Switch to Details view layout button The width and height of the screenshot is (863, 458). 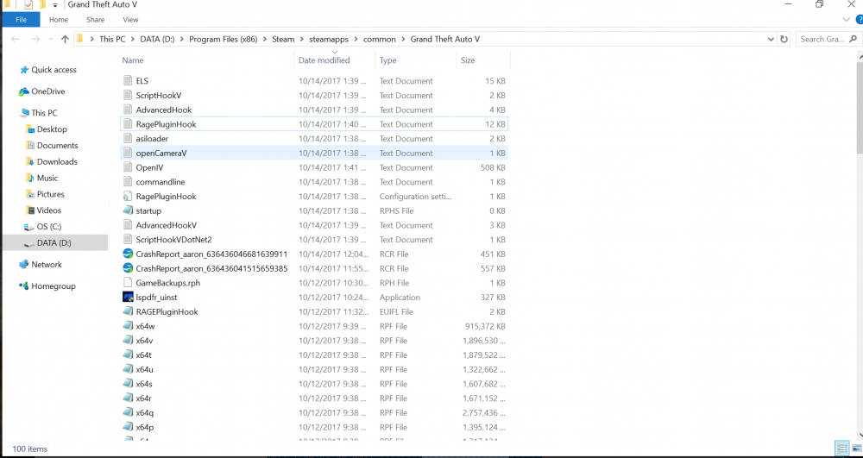[x=841, y=449]
